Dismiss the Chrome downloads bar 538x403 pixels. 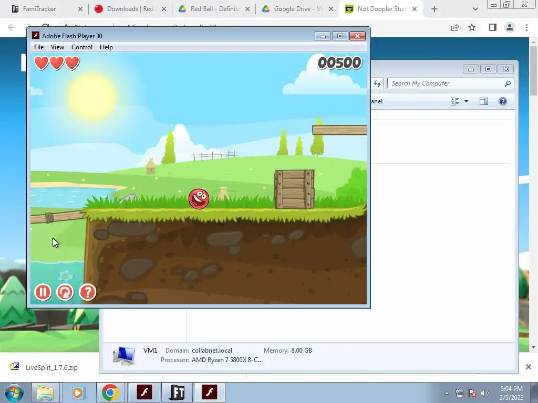click(529, 367)
